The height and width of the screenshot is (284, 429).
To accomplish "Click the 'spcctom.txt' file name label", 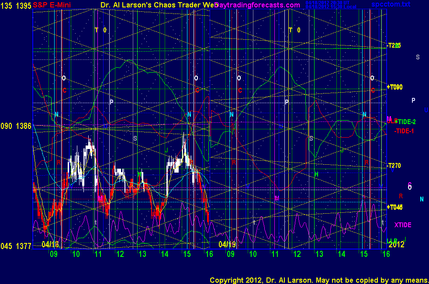I will pos(391,4).
